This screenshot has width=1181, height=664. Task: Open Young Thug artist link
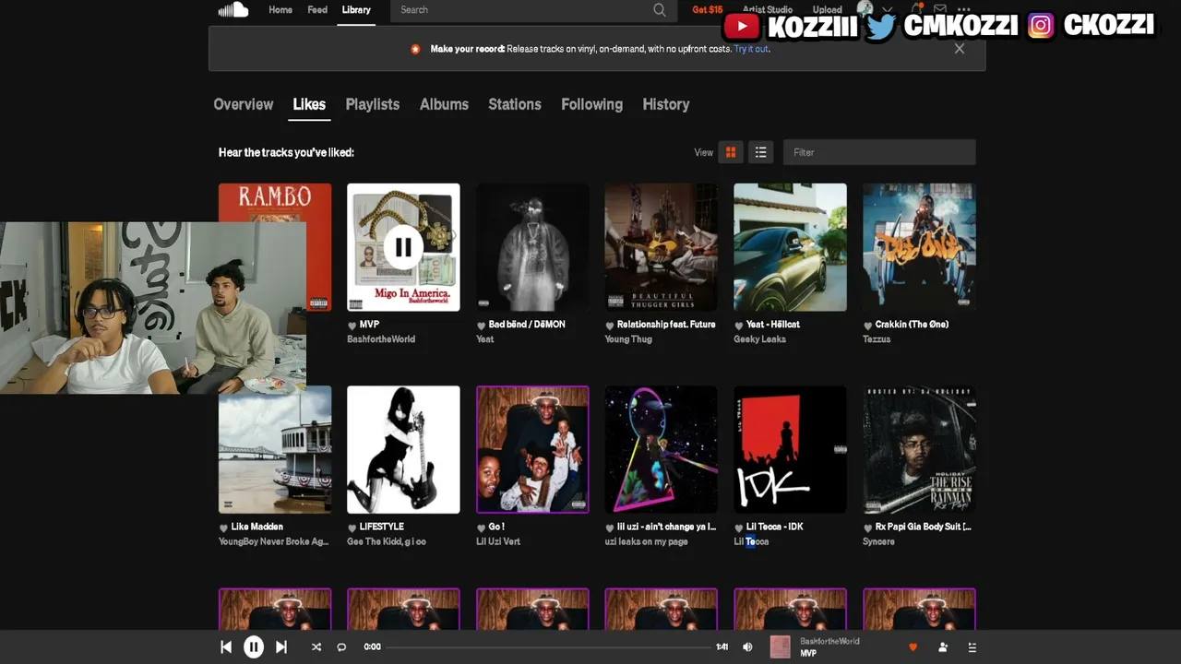(x=628, y=339)
